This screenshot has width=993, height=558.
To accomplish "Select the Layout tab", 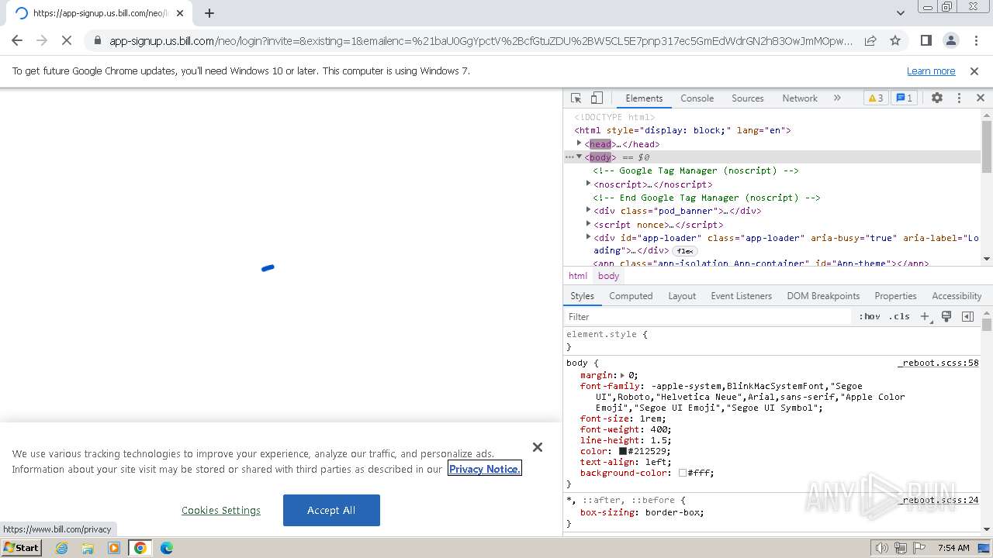I will (x=682, y=296).
